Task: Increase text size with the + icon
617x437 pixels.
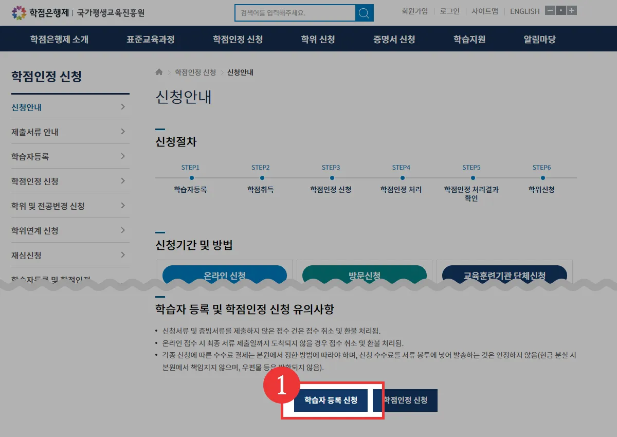Action: pyautogui.click(x=572, y=10)
